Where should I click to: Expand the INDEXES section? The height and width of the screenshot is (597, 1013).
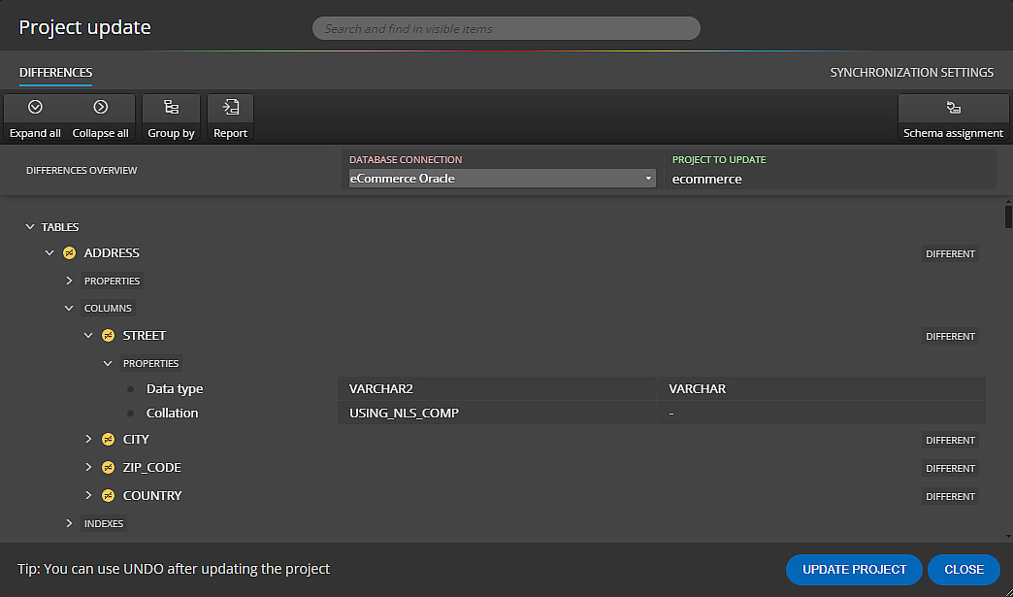pyautogui.click(x=69, y=523)
